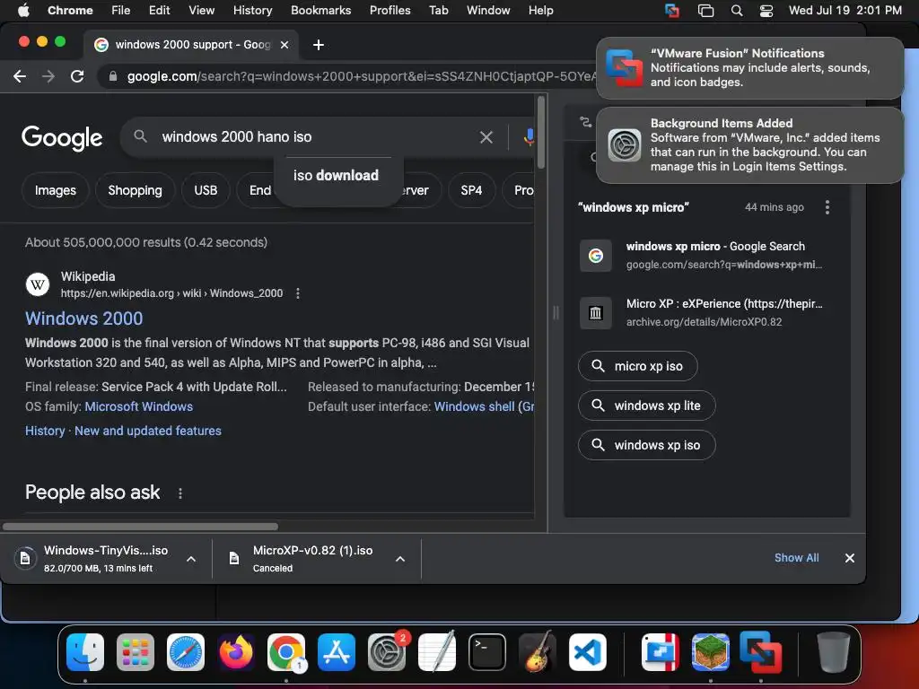The width and height of the screenshot is (919, 689).
Task: Open the Profiles menu
Action: 389,11
